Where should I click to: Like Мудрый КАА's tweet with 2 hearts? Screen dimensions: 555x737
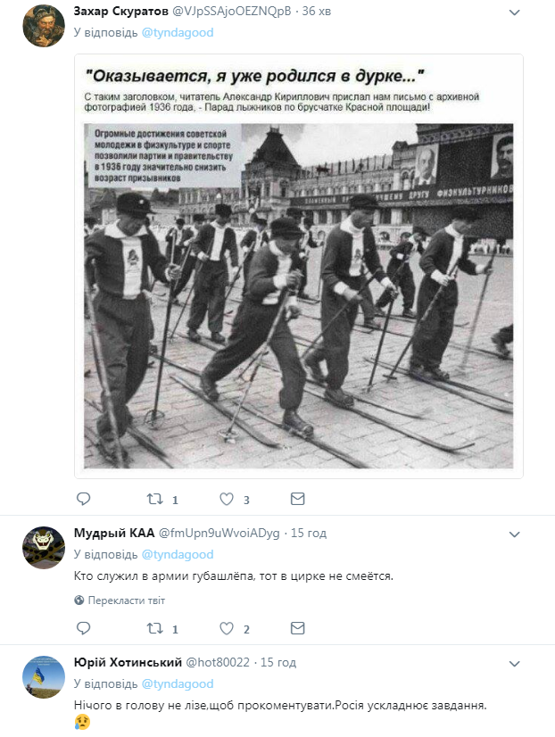coord(227,628)
